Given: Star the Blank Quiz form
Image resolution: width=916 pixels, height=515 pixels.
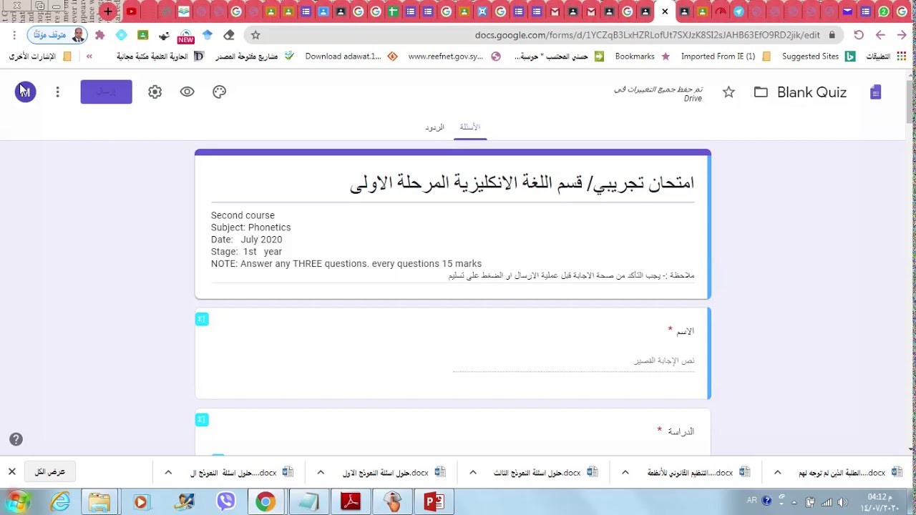Looking at the screenshot, I should coord(729,92).
